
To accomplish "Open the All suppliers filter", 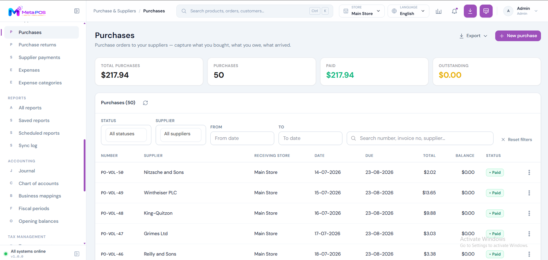I will [x=180, y=135].
